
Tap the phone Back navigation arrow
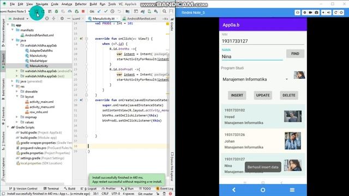[234, 190]
